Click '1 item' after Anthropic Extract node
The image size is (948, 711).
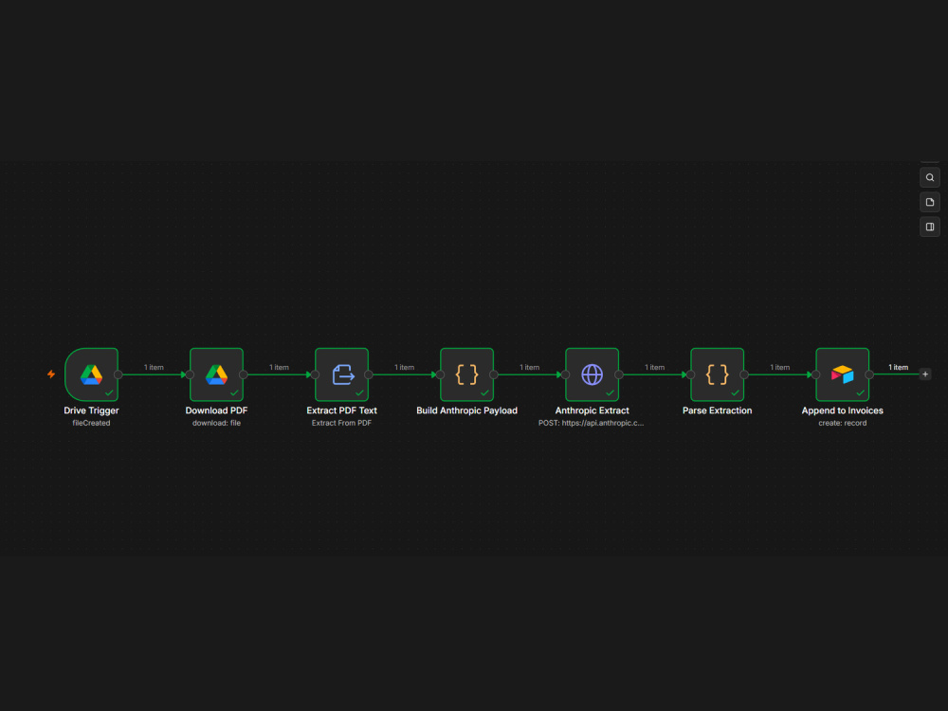pos(654,367)
